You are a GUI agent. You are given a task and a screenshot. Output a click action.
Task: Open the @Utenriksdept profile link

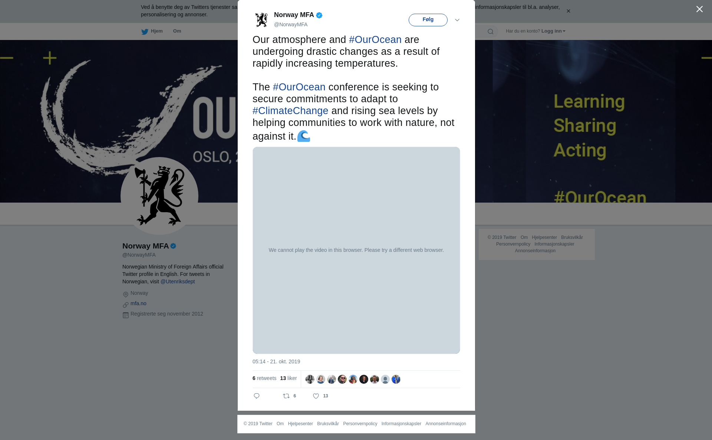click(178, 281)
